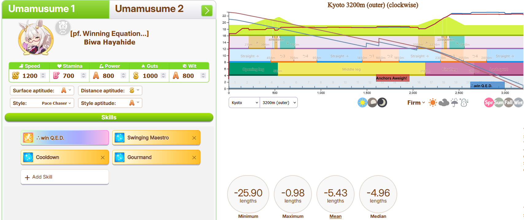Edit the Stamina stat value 700
The height and width of the screenshot is (220, 524).
(68, 76)
